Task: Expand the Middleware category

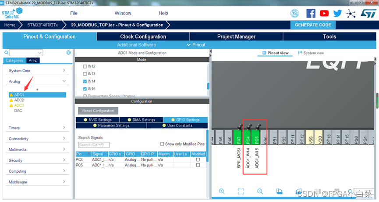Action: tap(37, 182)
